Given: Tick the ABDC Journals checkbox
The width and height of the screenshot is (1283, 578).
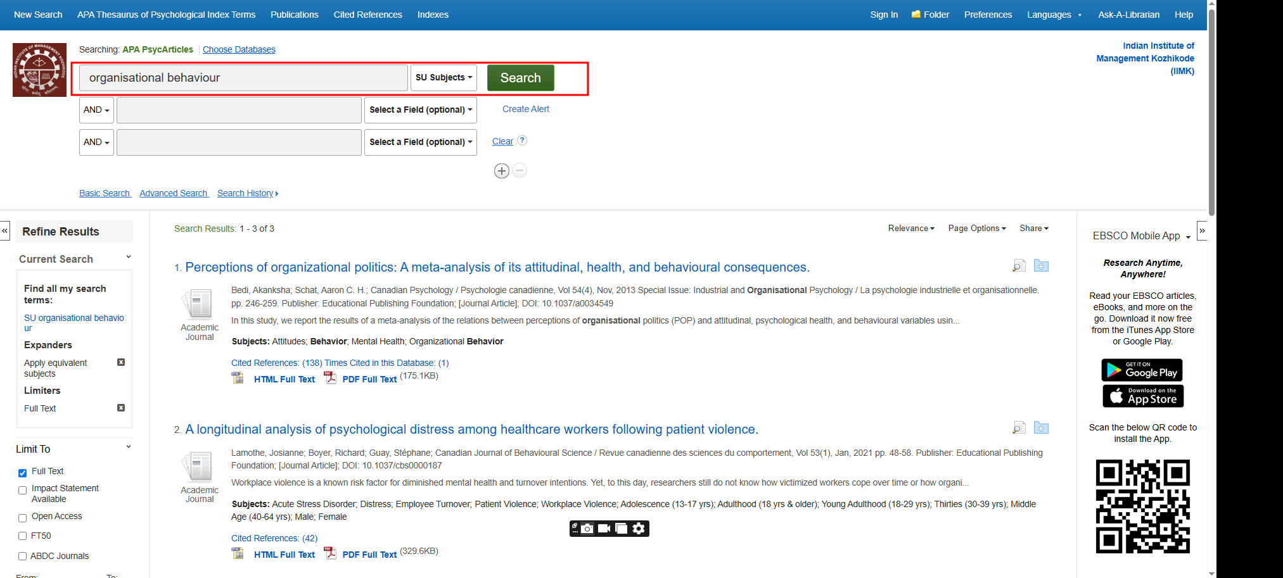Looking at the screenshot, I should click(22, 556).
